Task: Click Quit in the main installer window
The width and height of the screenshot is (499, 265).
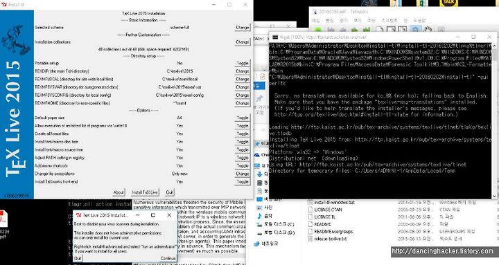Action: [x=169, y=192]
